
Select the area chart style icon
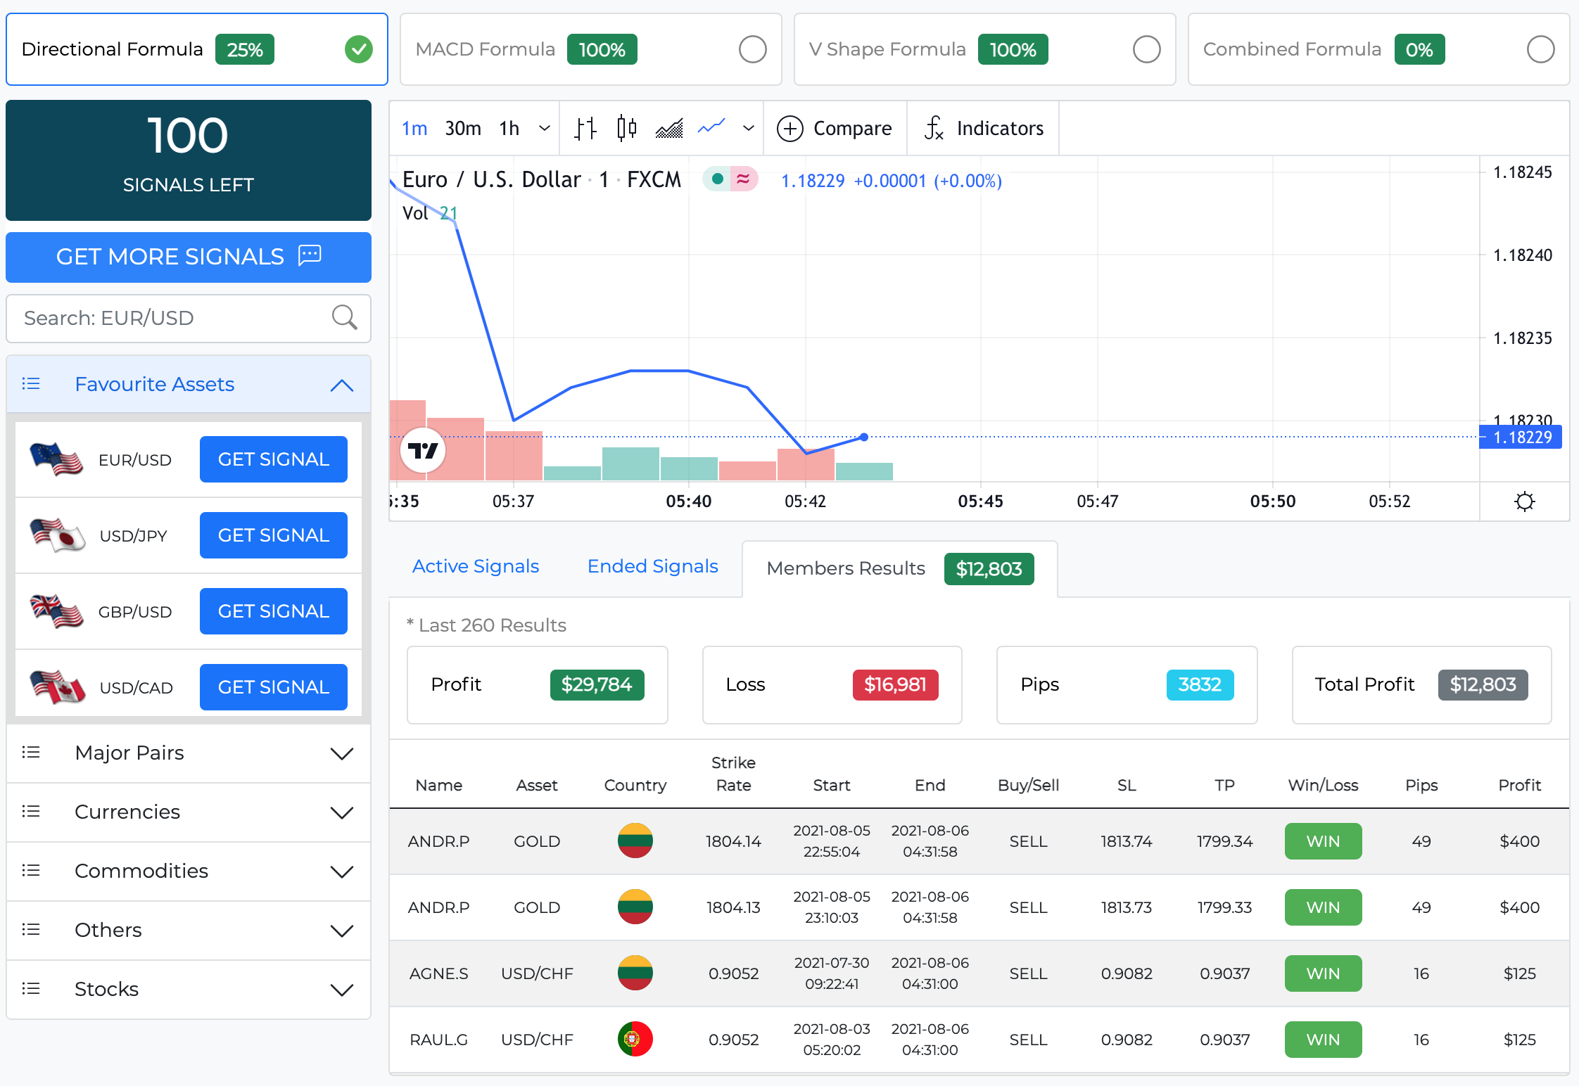pyautogui.click(x=669, y=128)
